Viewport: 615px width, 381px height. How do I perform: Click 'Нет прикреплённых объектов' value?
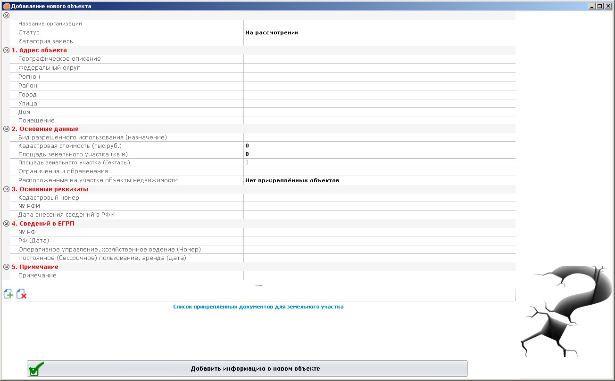pyautogui.click(x=292, y=180)
